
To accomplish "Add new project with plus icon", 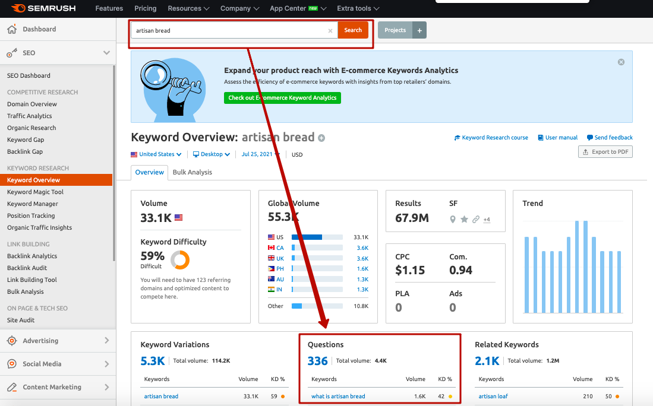I will 419,30.
